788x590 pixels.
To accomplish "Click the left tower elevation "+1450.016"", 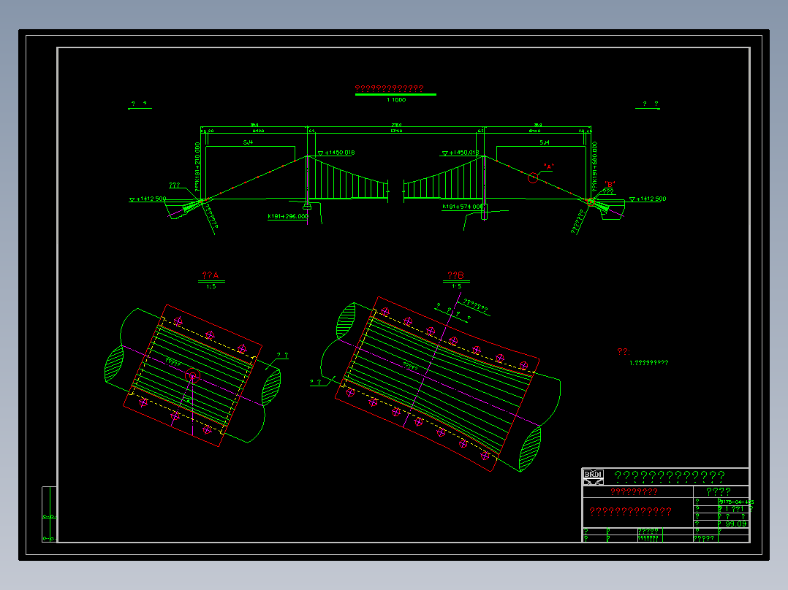I will pyautogui.click(x=340, y=153).
